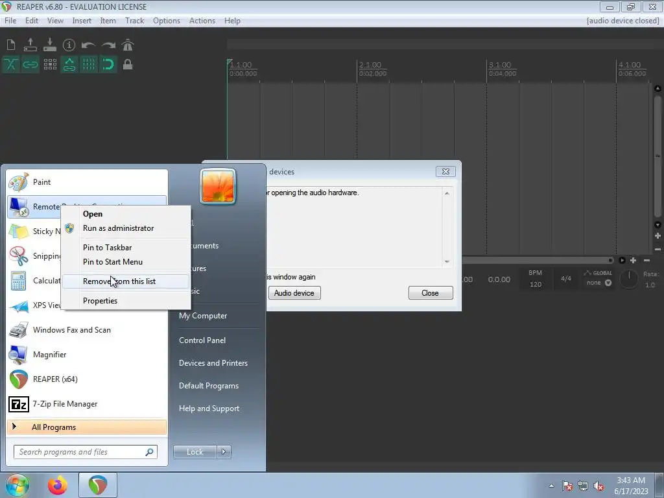
Task: Open the File menu
Action: [x=10, y=21]
